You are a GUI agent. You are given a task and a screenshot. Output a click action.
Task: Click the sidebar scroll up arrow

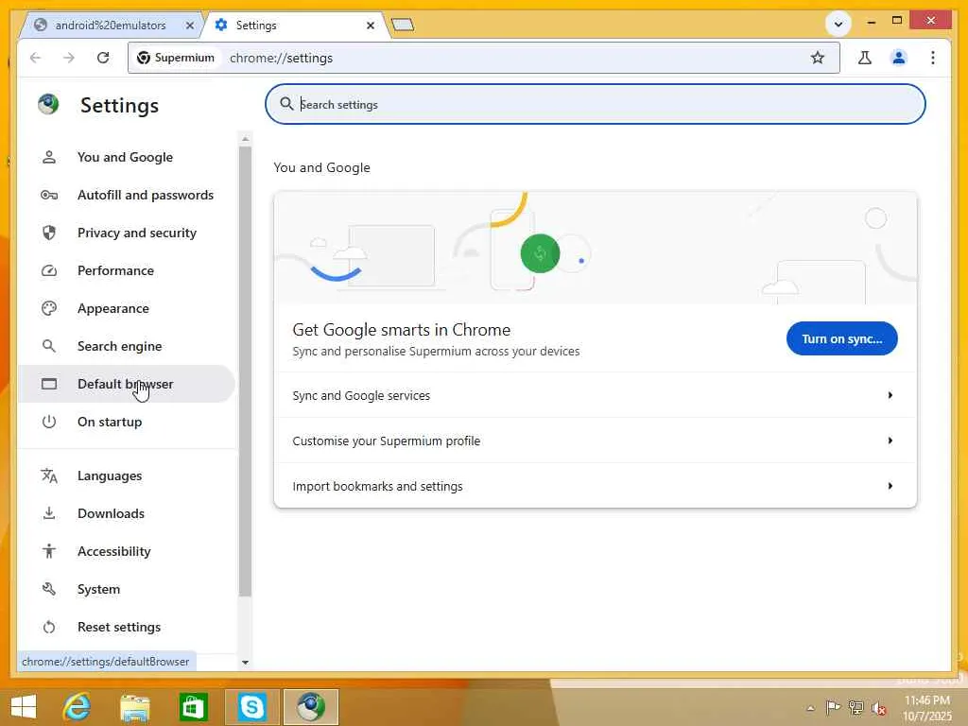(245, 139)
